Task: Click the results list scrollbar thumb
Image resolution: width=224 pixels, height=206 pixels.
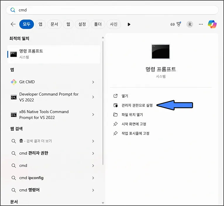Action: 103,103
